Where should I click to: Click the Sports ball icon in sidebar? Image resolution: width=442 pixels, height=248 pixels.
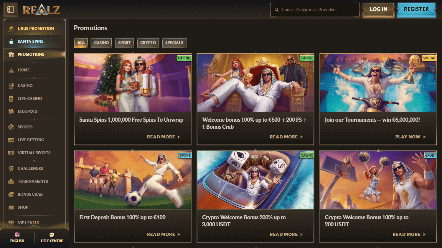coord(11,127)
